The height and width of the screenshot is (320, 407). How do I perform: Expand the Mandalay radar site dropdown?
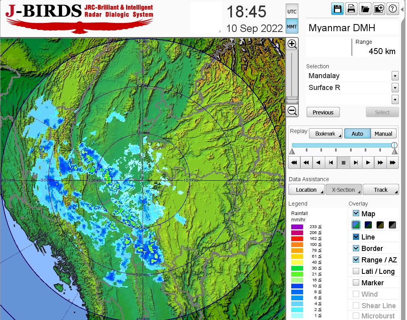tap(395, 76)
